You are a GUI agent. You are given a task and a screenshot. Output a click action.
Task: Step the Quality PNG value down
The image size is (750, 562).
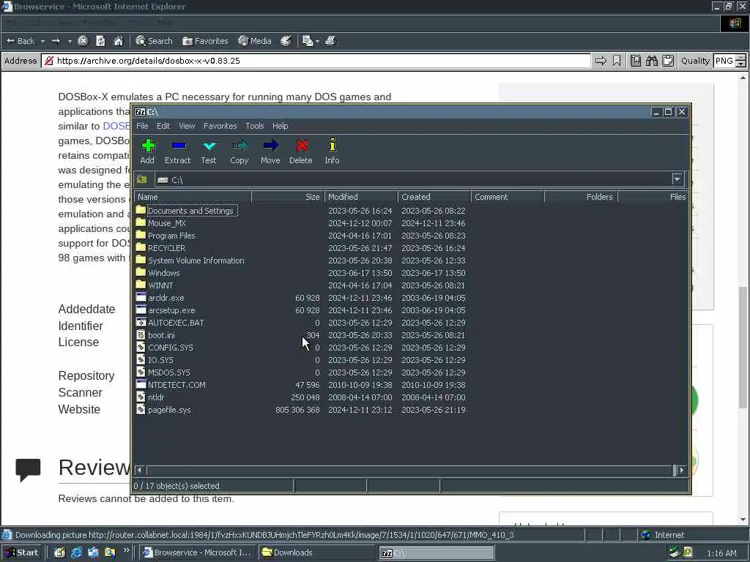tap(740, 64)
